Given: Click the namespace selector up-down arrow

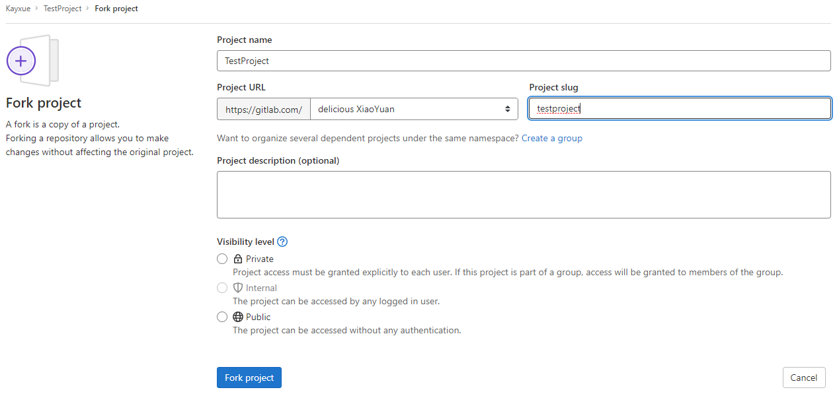Looking at the screenshot, I should point(507,109).
